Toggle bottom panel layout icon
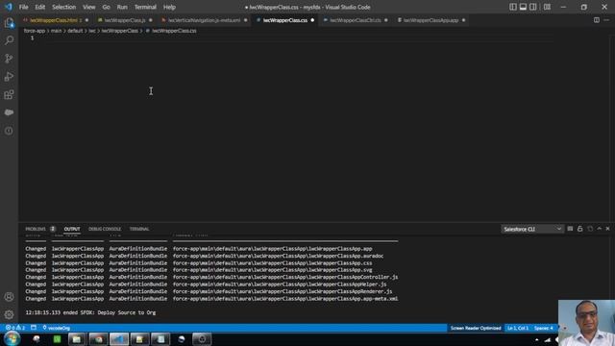Image resolution: width=615 pixels, height=346 pixels. coord(523,7)
